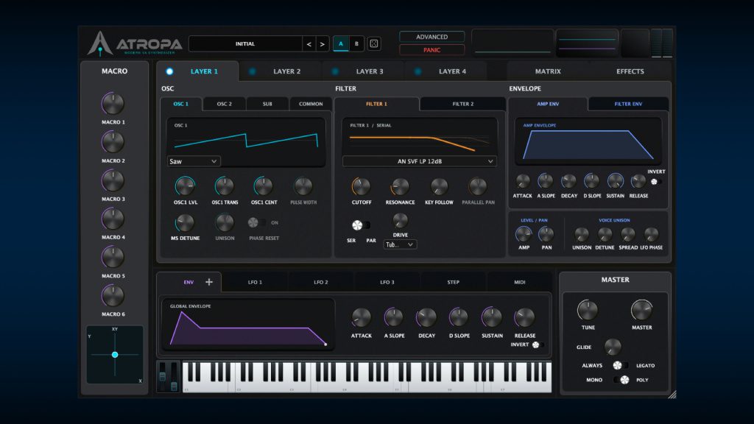Toggle Layer 3 power indicator
754x424 pixels.
point(335,71)
